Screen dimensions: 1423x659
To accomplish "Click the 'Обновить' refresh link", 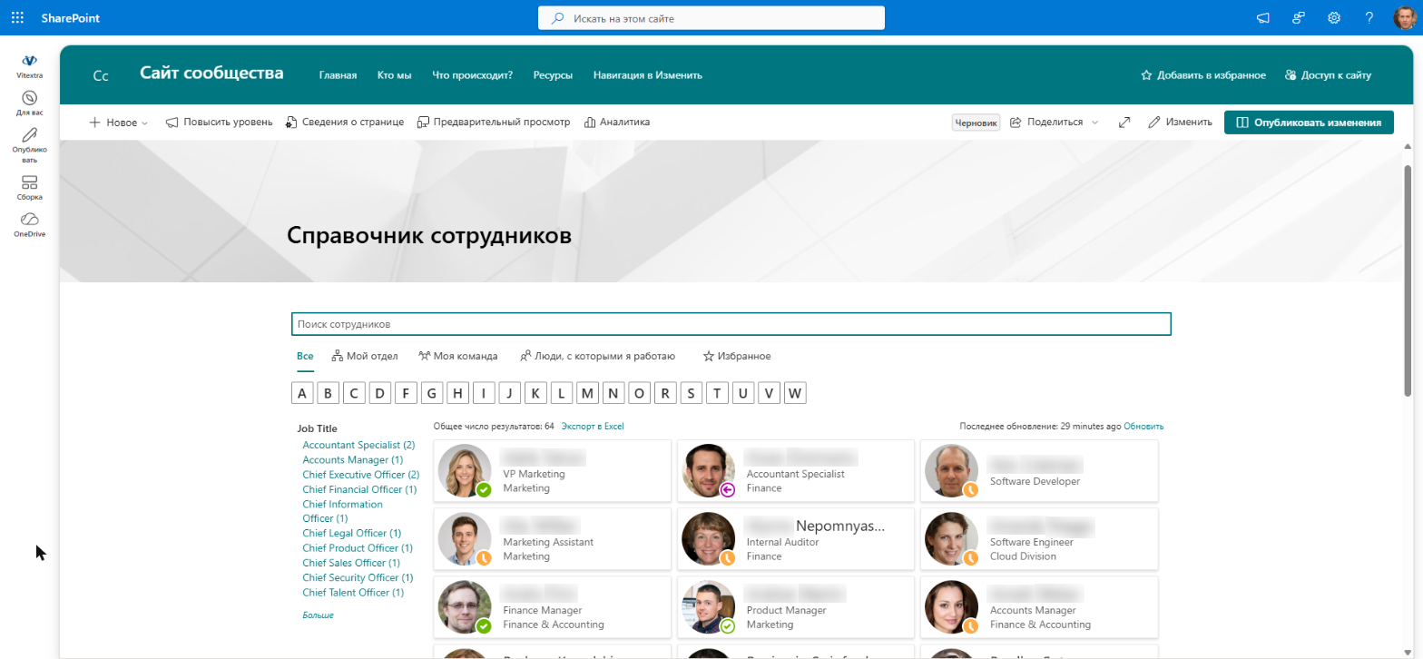I will pyautogui.click(x=1143, y=426).
